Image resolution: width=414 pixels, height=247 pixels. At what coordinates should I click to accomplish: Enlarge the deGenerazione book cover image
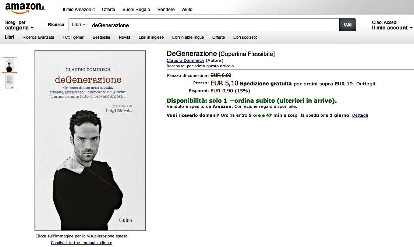pos(90,141)
